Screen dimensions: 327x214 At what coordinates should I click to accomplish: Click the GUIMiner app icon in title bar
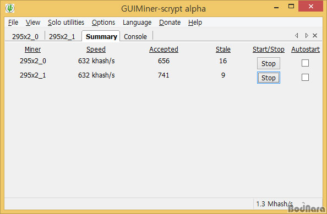pyautogui.click(x=9, y=8)
